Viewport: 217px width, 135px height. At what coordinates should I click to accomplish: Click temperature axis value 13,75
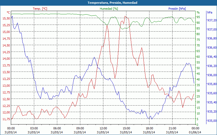coord(6,65)
